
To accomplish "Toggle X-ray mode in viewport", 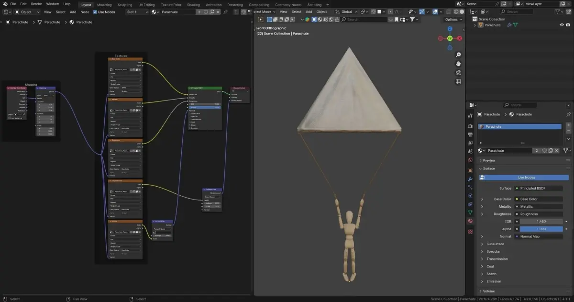I will (448, 11).
